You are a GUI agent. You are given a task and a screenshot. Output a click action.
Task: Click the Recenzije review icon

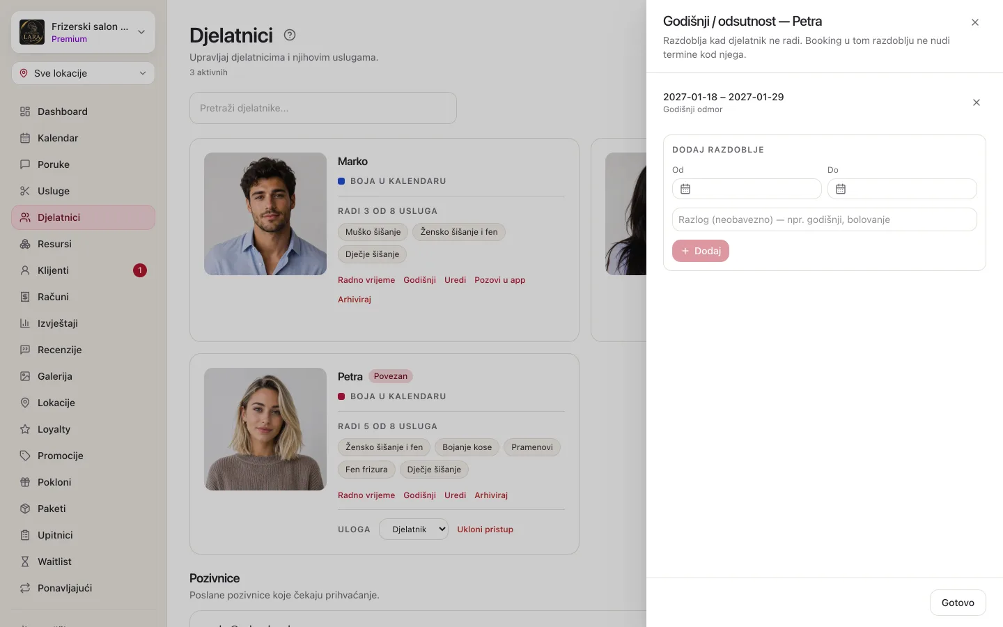(x=25, y=350)
